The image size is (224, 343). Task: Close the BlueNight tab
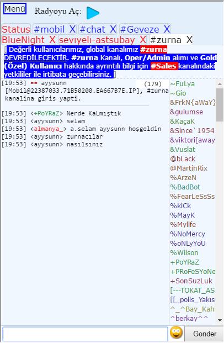tap(52, 40)
